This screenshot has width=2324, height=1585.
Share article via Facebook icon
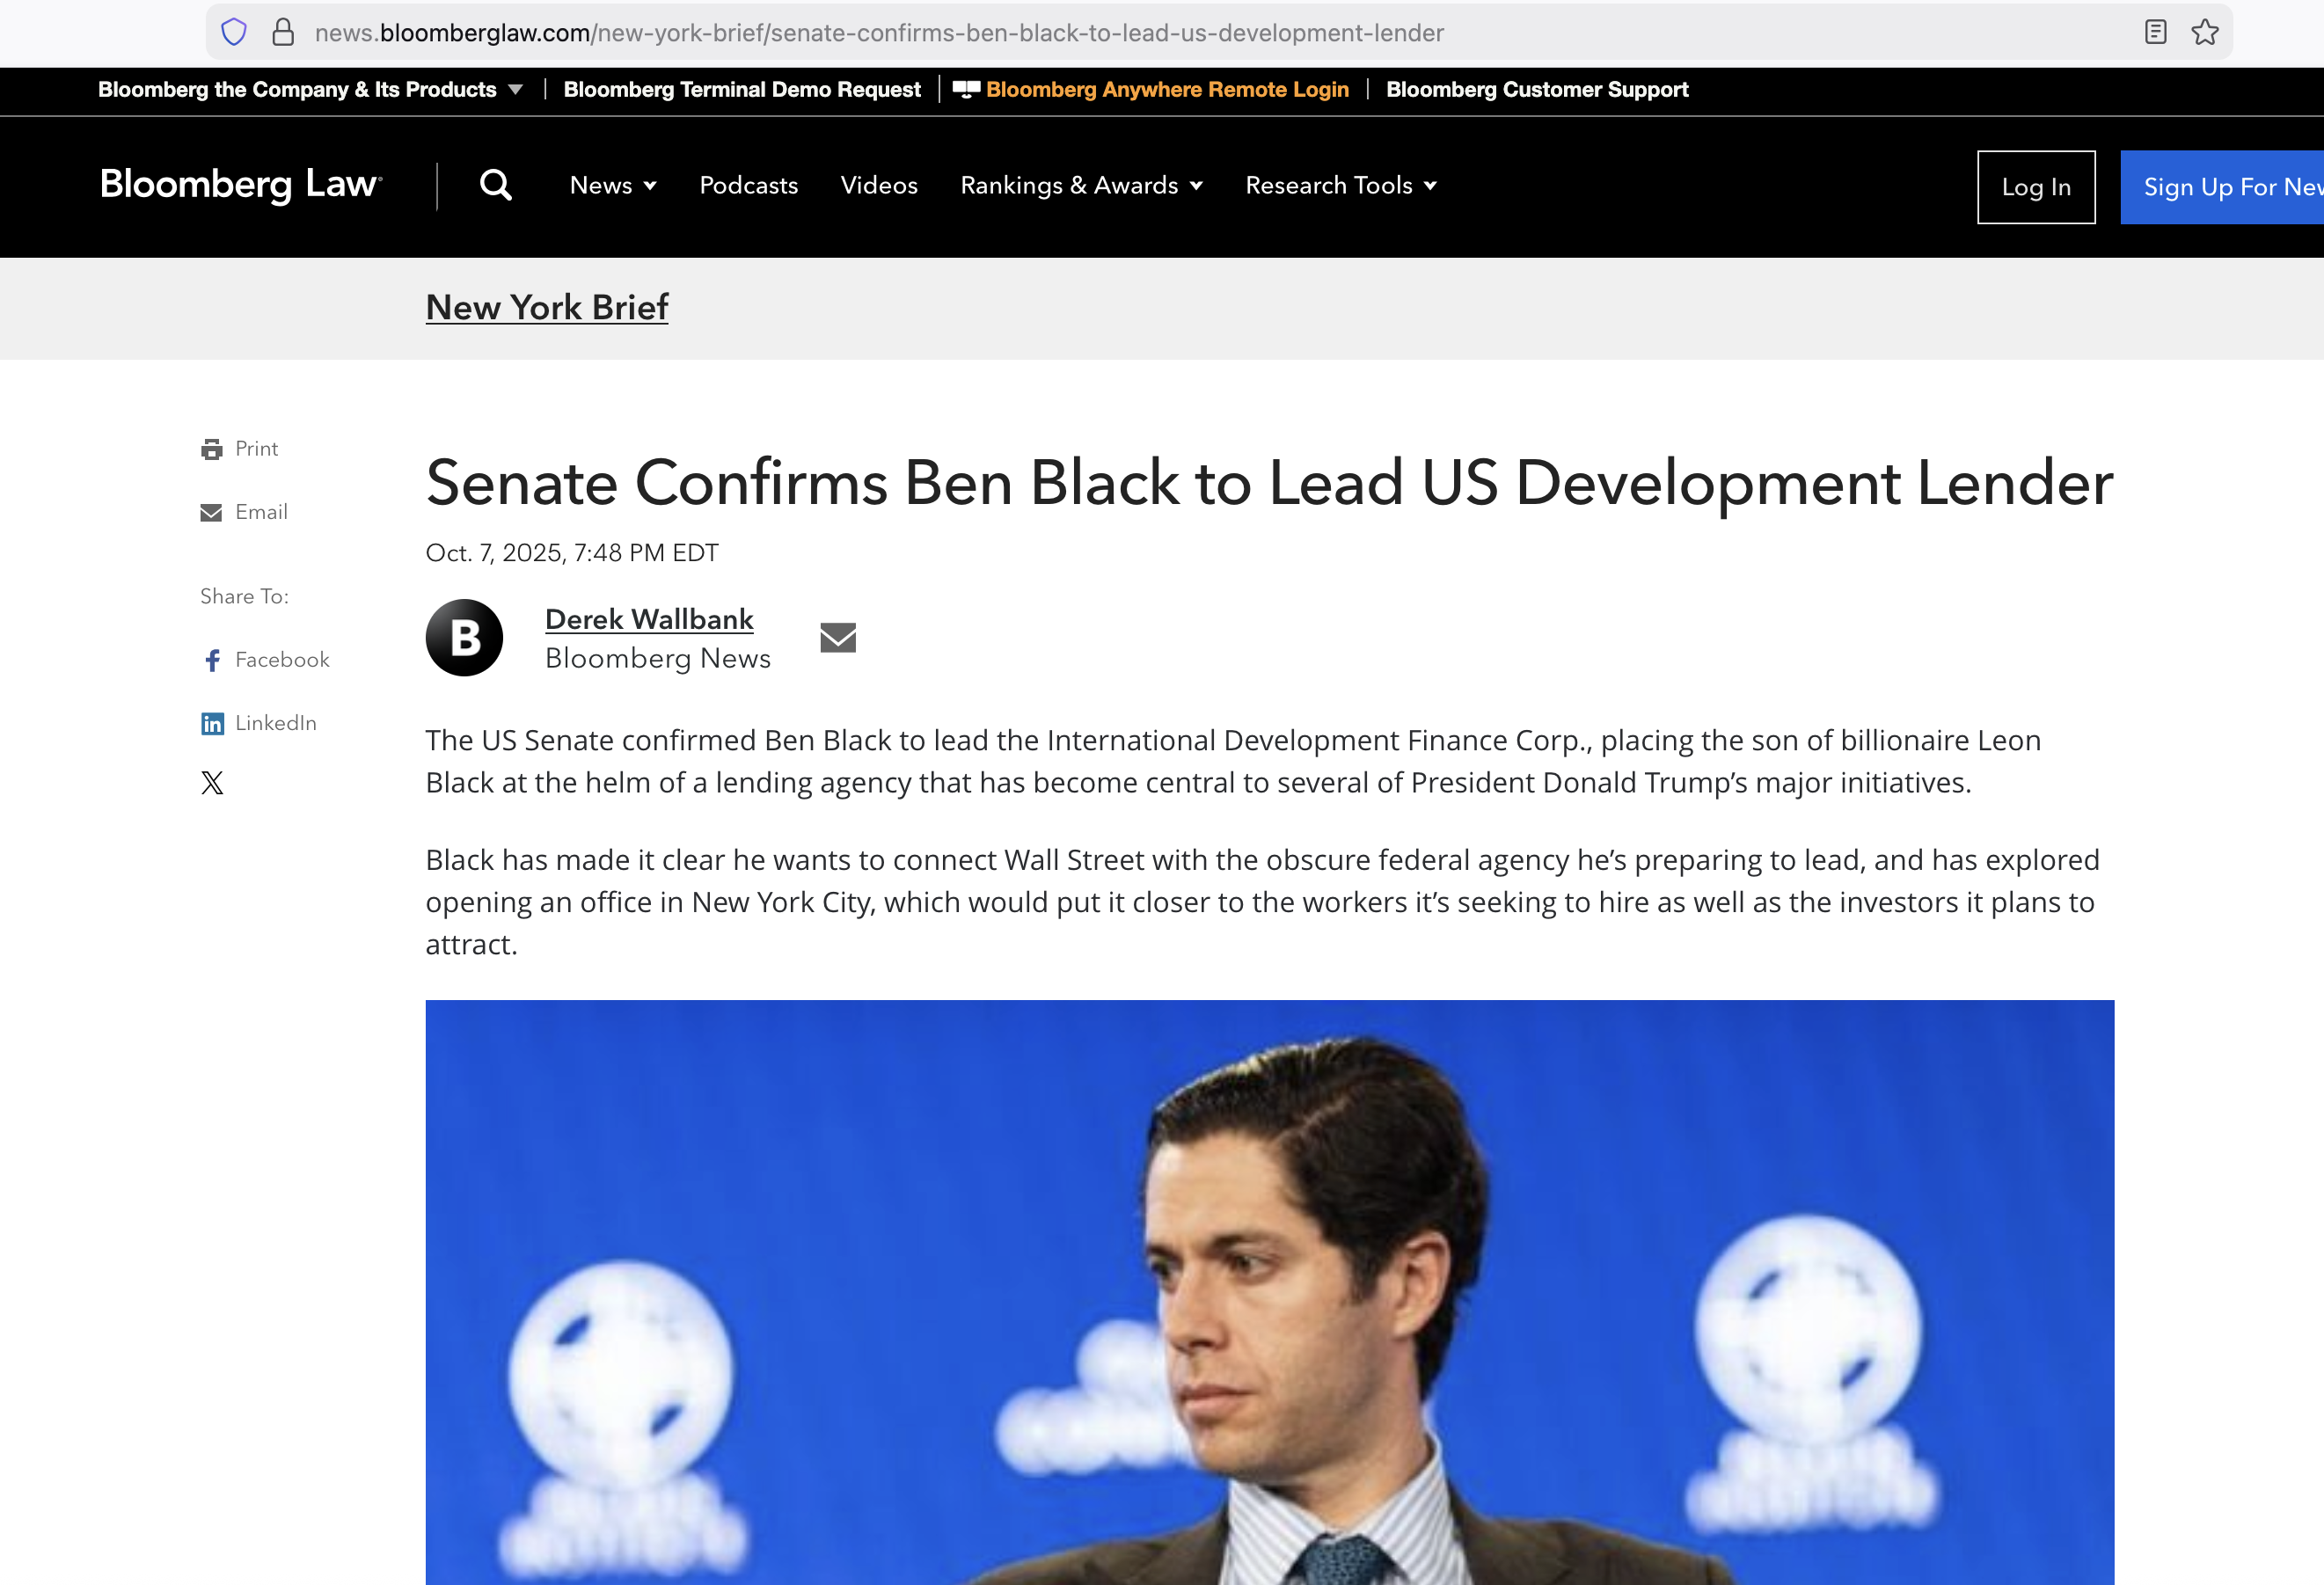[x=212, y=660]
